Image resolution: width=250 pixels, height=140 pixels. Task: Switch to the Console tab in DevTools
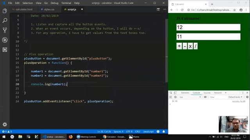pos(196,93)
